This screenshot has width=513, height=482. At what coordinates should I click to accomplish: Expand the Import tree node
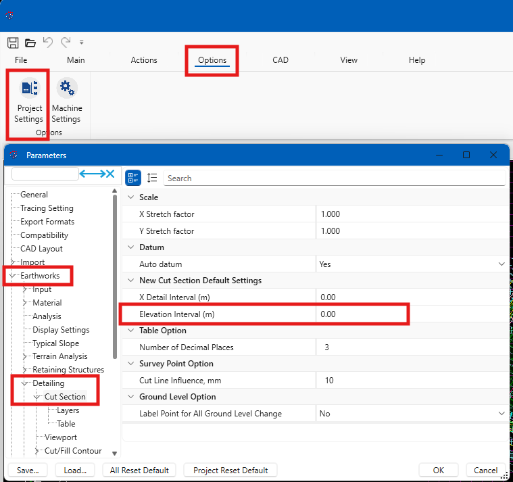click(12, 262)
